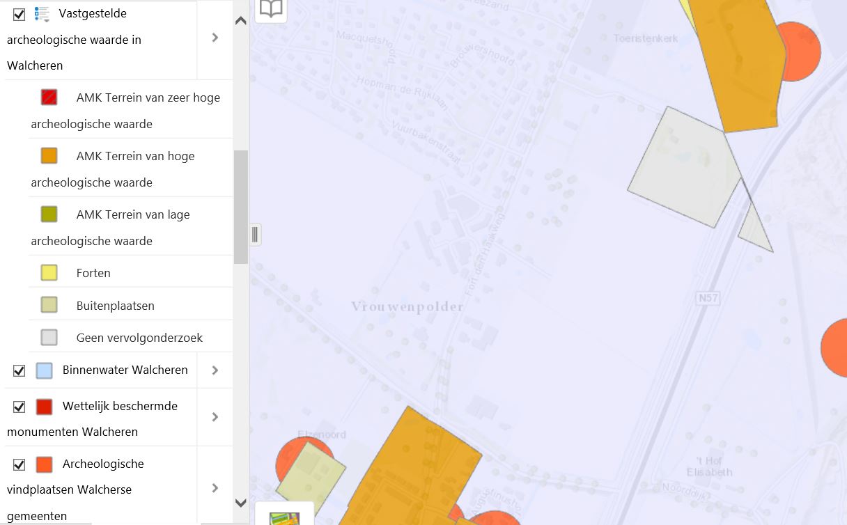Click the AMK Terrein van lage waarde label
This screenshot has width=847, height=525.
pyautogui.click(x=111, y=228)
